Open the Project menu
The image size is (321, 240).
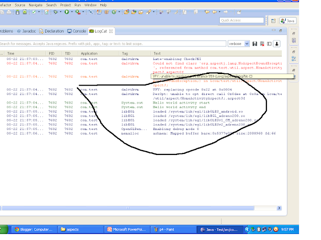65,5
